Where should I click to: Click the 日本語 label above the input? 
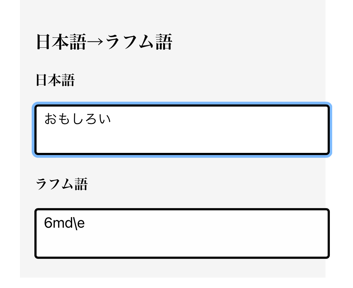point(55,80)
